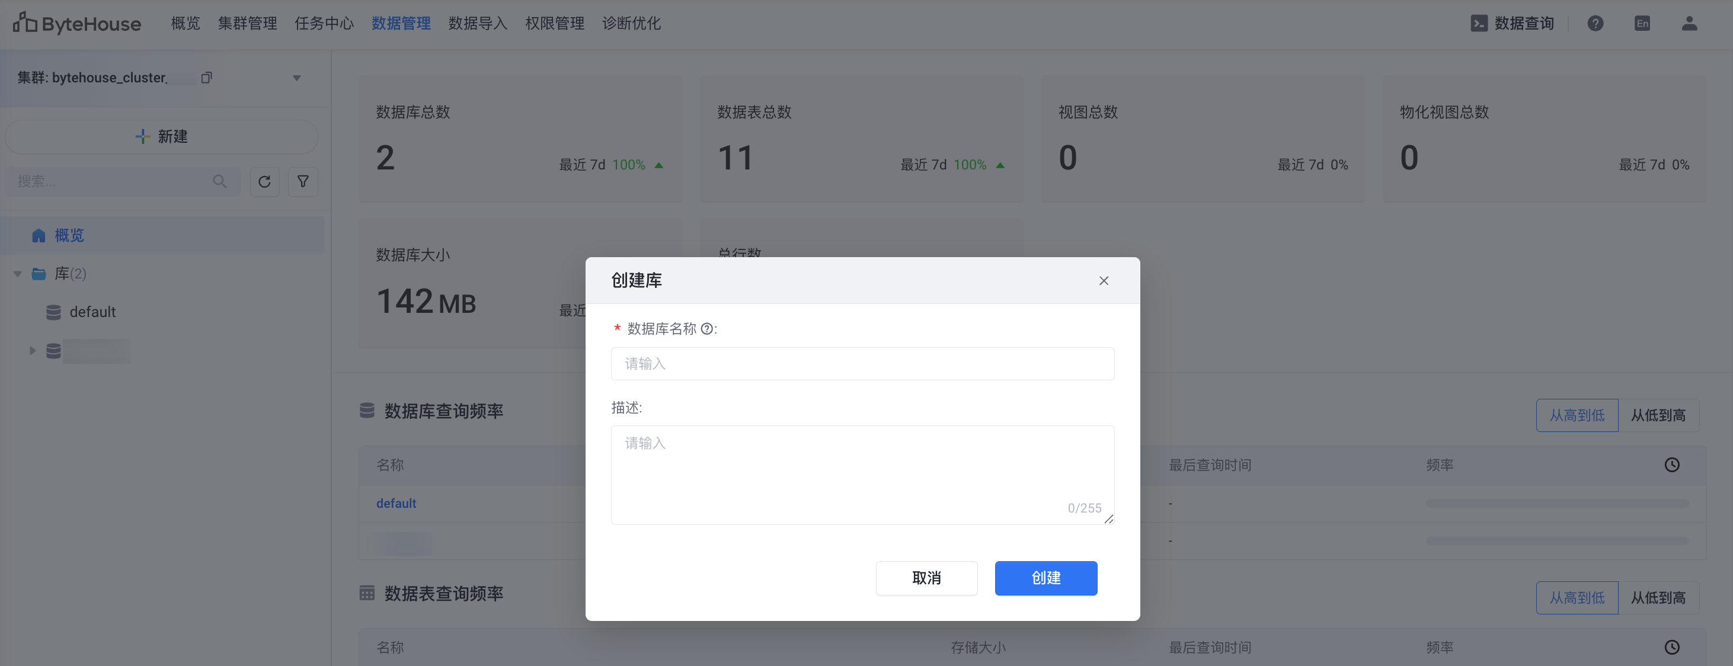
Task: Copy the cluster name using the copy icon
Action: pyautogui.click(x=206, y=78)
